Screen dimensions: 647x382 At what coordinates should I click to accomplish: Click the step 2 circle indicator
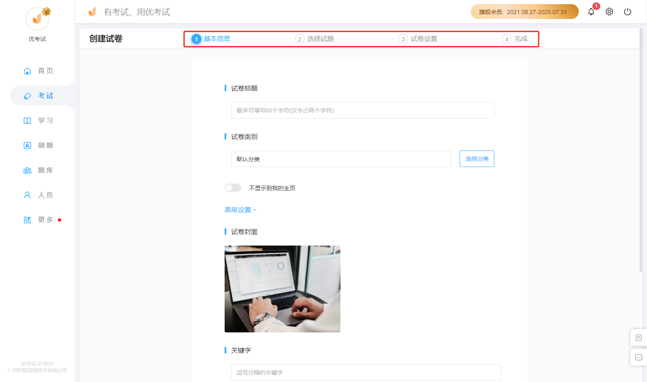click(x=300, y=39)
